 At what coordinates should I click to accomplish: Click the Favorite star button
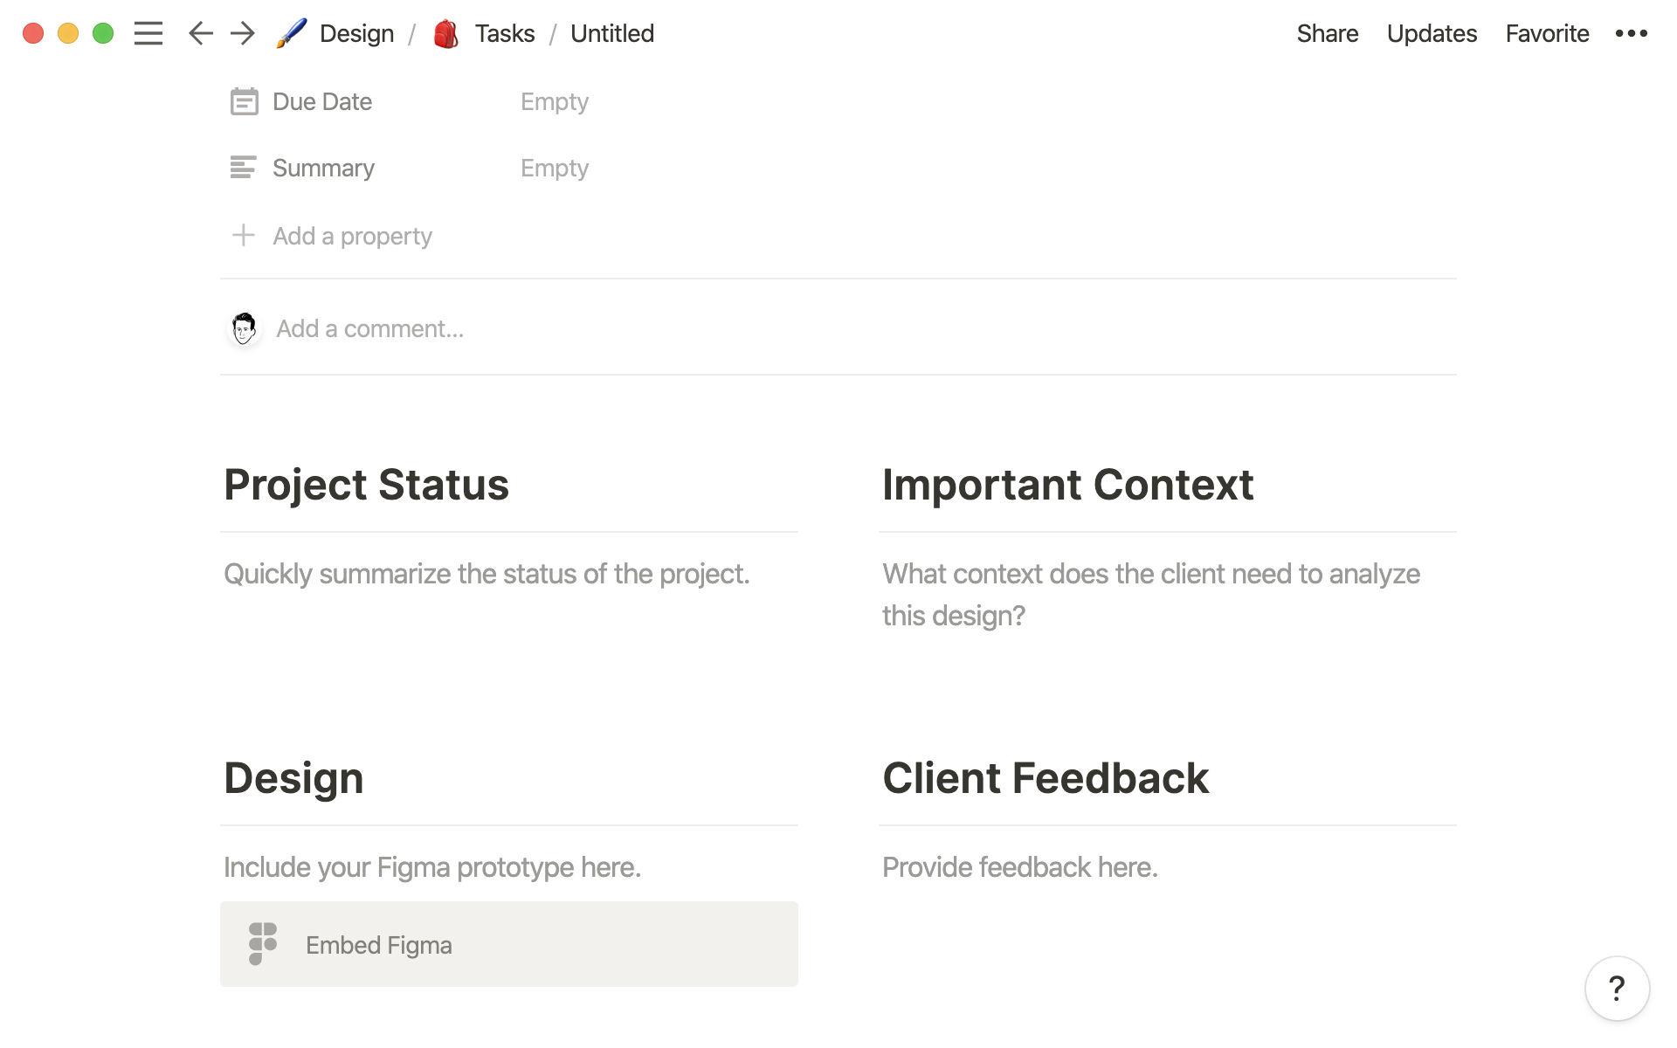pyautogui.click(x=1547, y=34)
